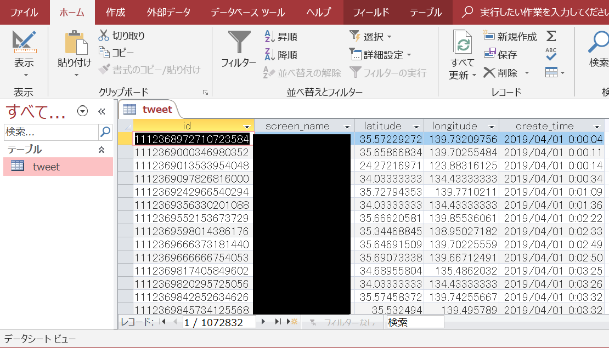Screen dimensions: 609x348
Task: Go to last record navigation button
Action: click(x=278, y=322)
